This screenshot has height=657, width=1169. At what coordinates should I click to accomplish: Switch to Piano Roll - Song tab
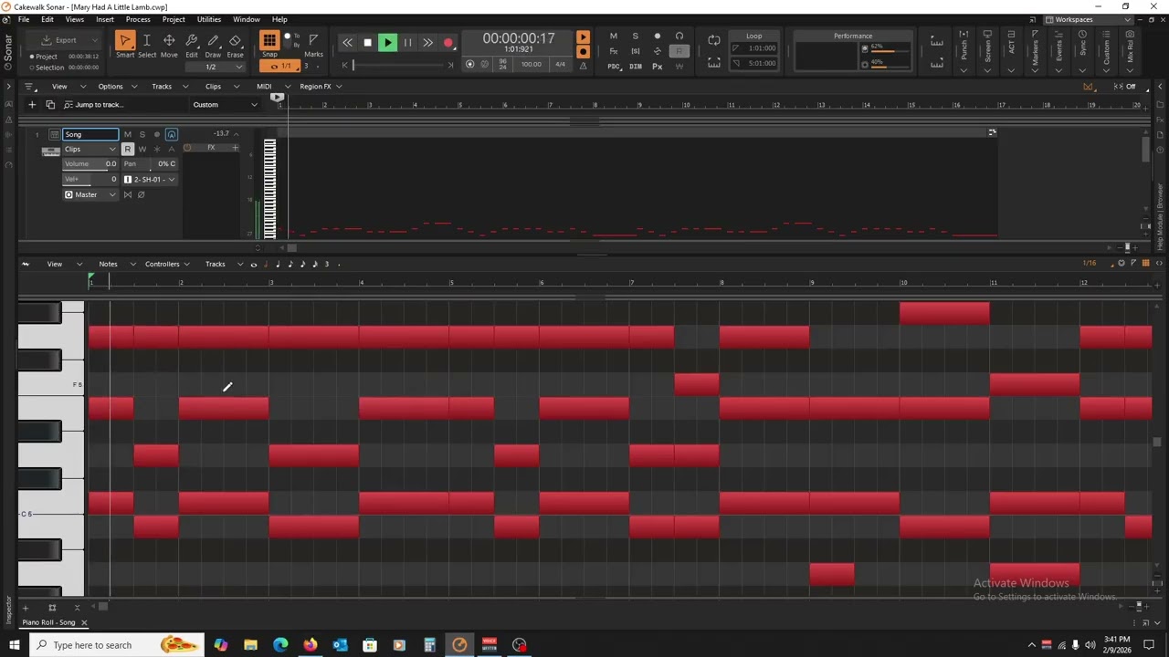pyautogui.click(x=49, y=622)
